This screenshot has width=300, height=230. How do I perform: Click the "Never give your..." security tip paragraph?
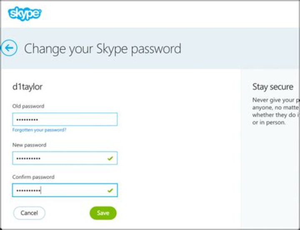coord(275,111)
